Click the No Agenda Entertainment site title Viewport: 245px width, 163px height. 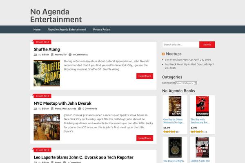(56, 15)
